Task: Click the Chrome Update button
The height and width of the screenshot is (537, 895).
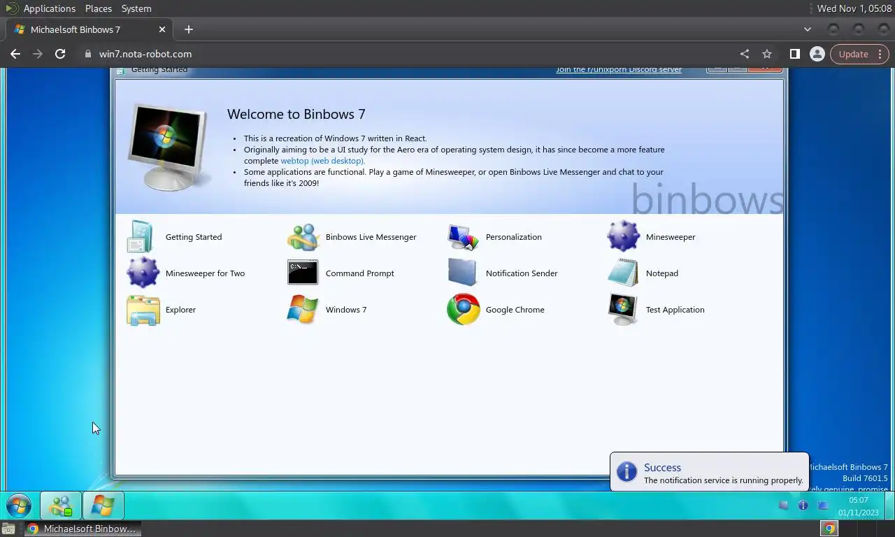Action: click(859, 54)
